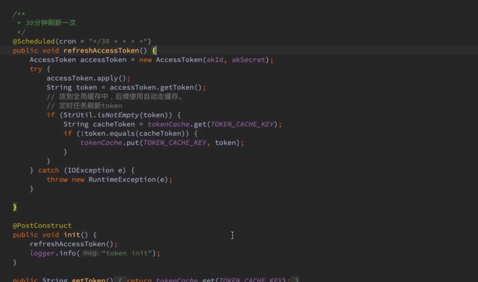
Task: Click the put method on tokenCache
Action: pos(133,143)
